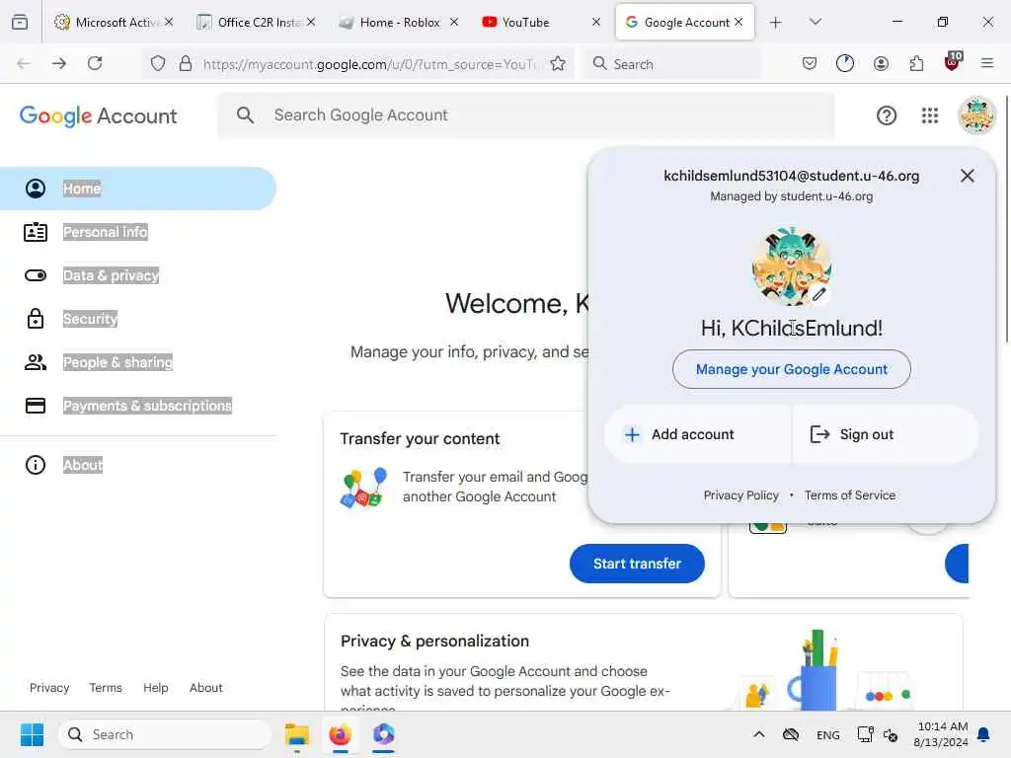The width and height of the screenshot is (1011, 758).
Task: Close the account popup panel
Action: [x=968, y=176]
